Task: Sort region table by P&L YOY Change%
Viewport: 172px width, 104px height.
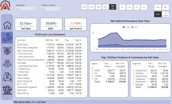Action: click(x=120, y=65)
